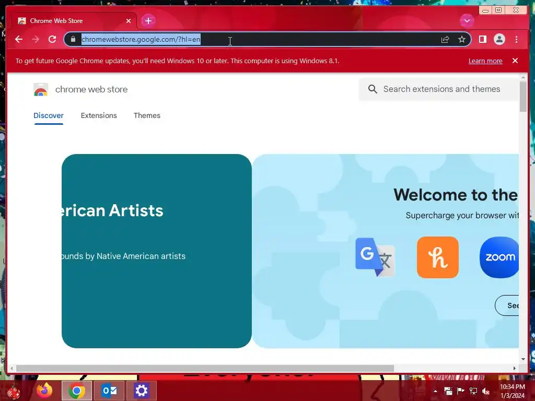Click the orange Honey icon in banner

point(437,257)
